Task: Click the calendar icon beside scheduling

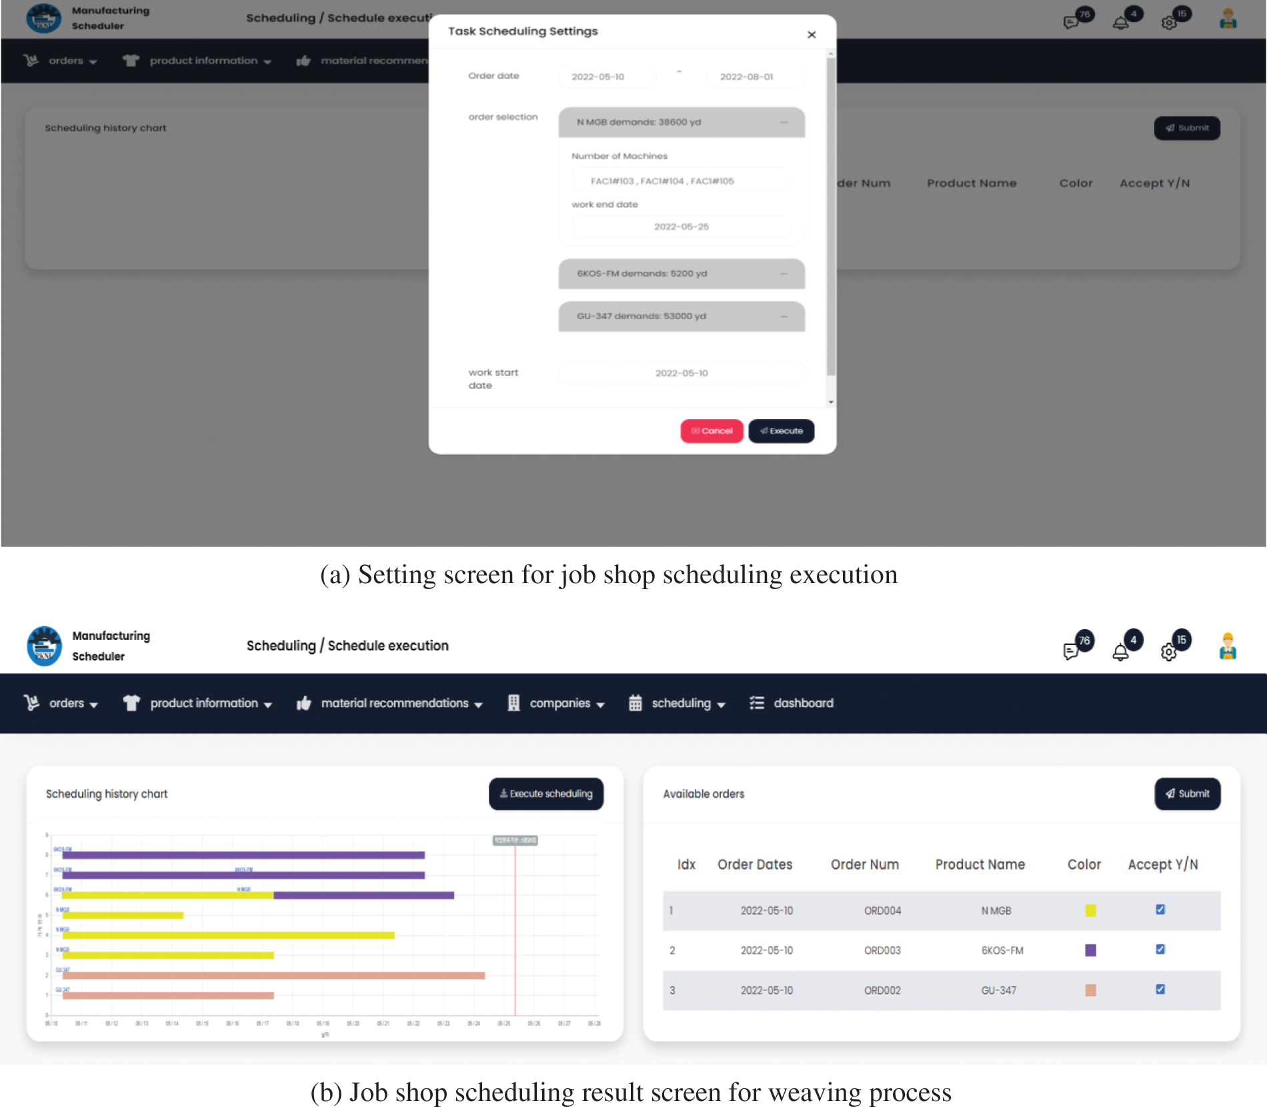Action: pos(636,703)
